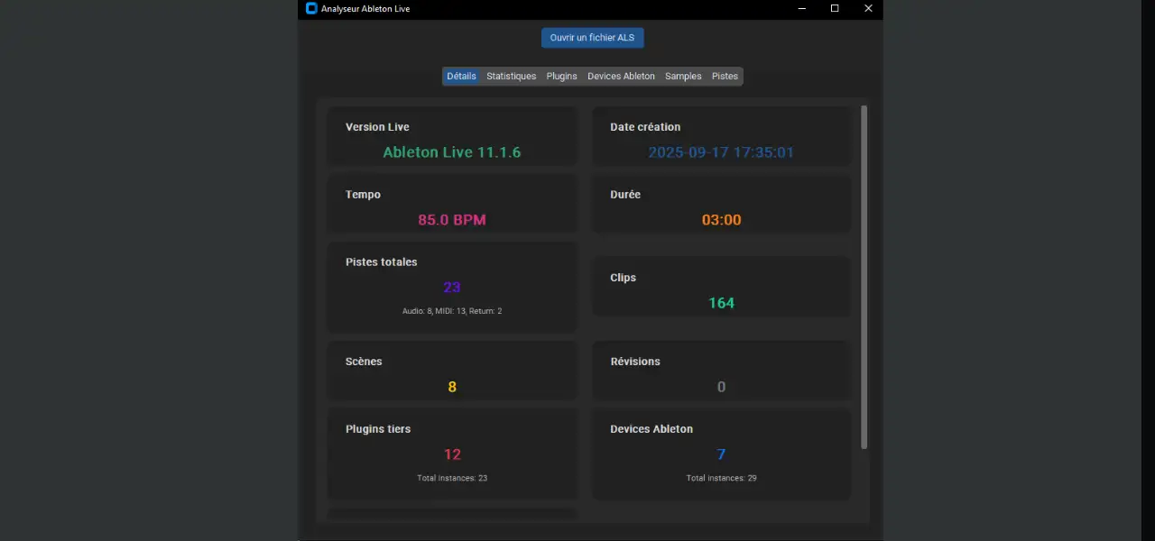1155x541 pixels.
Task: Minimize the Analyseur Ableton Live window
Action: 801,9
